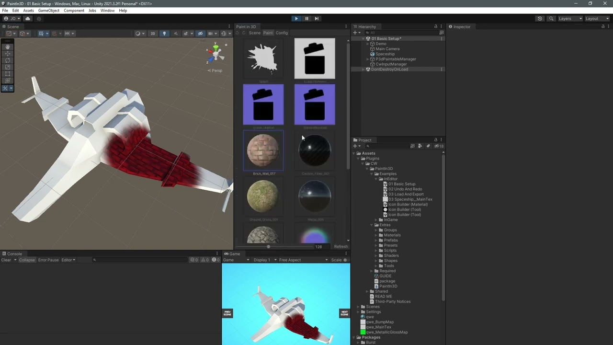The width and height of the screenshot is (613, 345).
Task: Click the Project add plus button
Action: [x=355, y=146]
